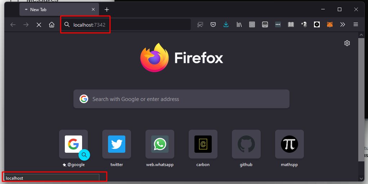Open the Firefox home page
The width and height of the screenshot is (368, 184).
(51, 24)
